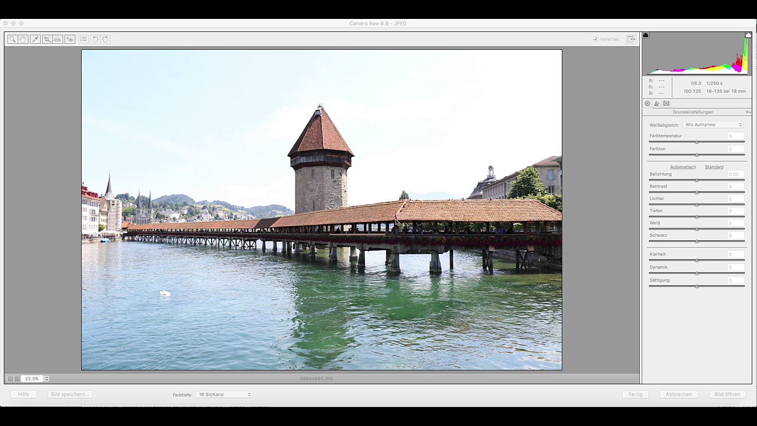Switch to the Grundeinstellungen aperture tab
This screenshot has width=757, height=426.
[648, 104]
